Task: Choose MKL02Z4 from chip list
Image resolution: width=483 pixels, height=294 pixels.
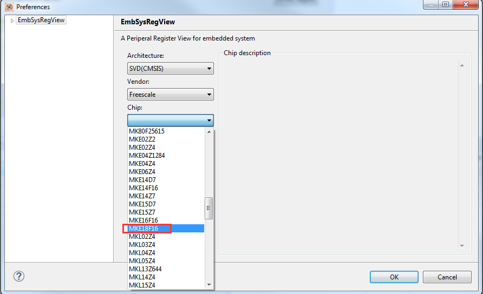Action: pyautogui.click(x=166, y=237)
